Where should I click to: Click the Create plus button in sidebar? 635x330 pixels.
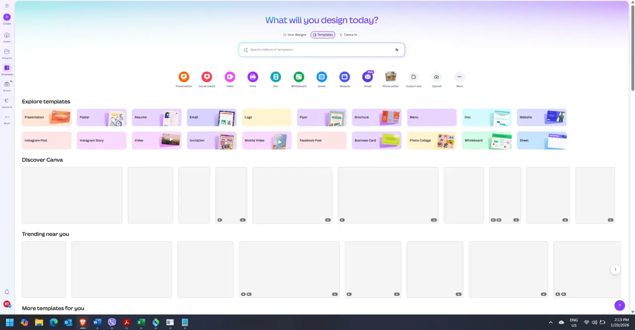6,17
